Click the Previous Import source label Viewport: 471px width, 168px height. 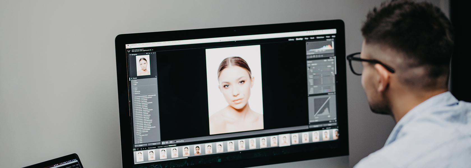pyautogui.click(x=152, y=148)
